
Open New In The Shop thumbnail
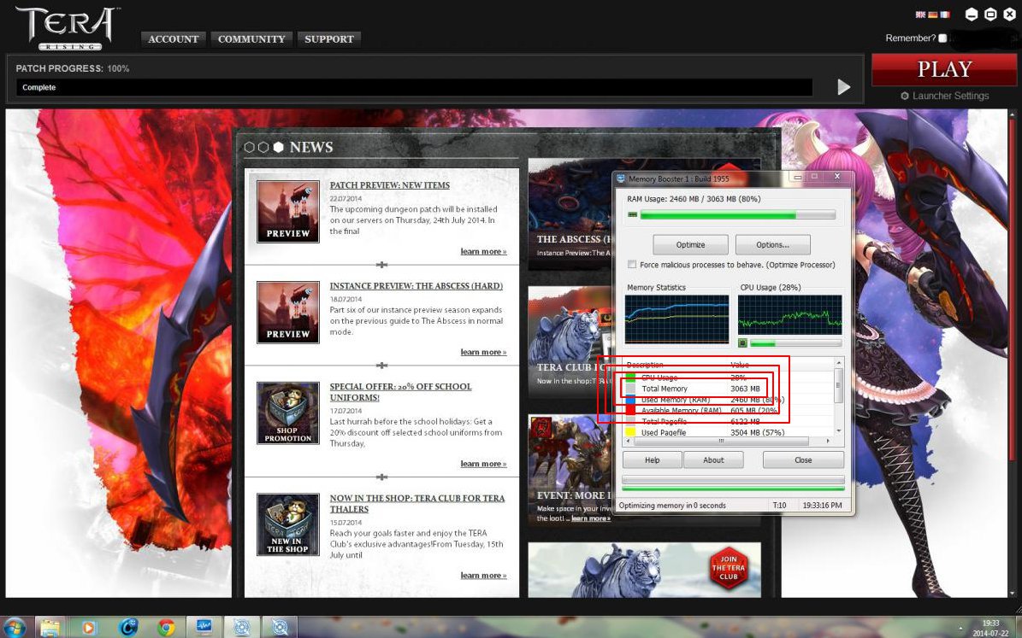(288, 524)
